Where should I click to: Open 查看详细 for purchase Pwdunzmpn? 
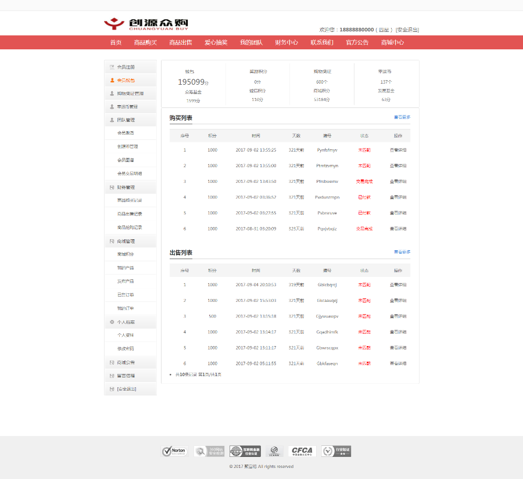click(x=398, y=197)
